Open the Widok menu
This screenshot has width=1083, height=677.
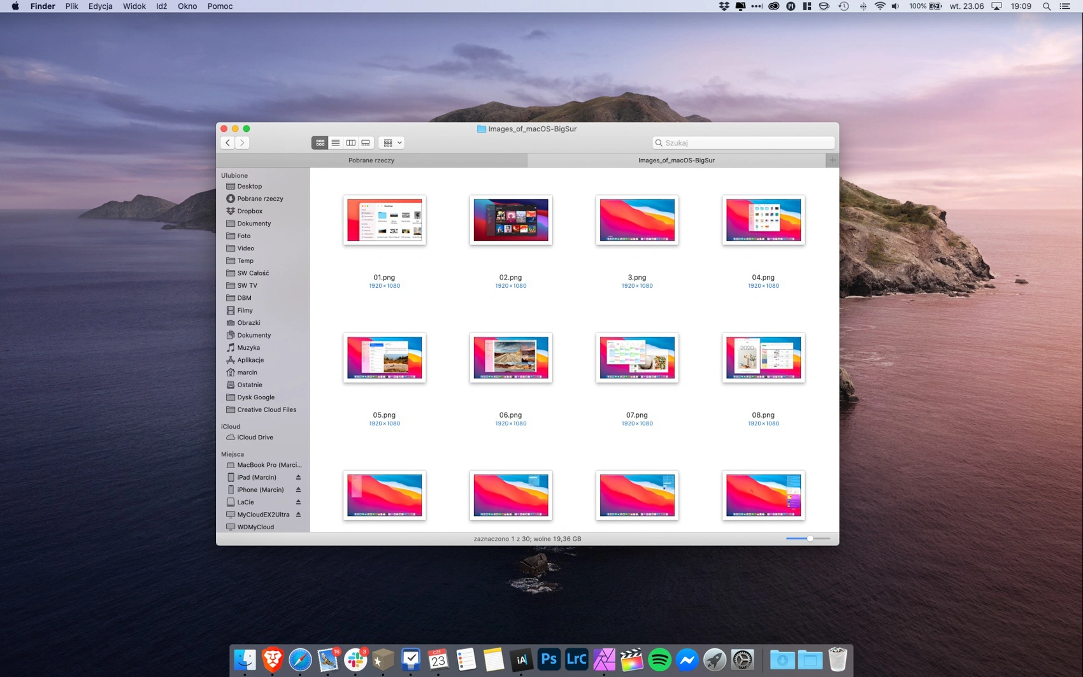(134, 6)
